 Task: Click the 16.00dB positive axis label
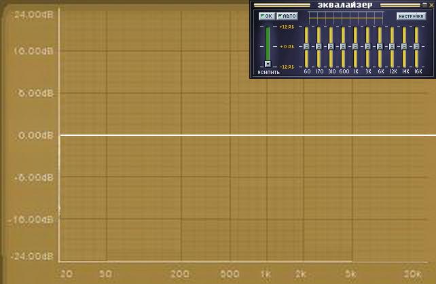[33, 51]
